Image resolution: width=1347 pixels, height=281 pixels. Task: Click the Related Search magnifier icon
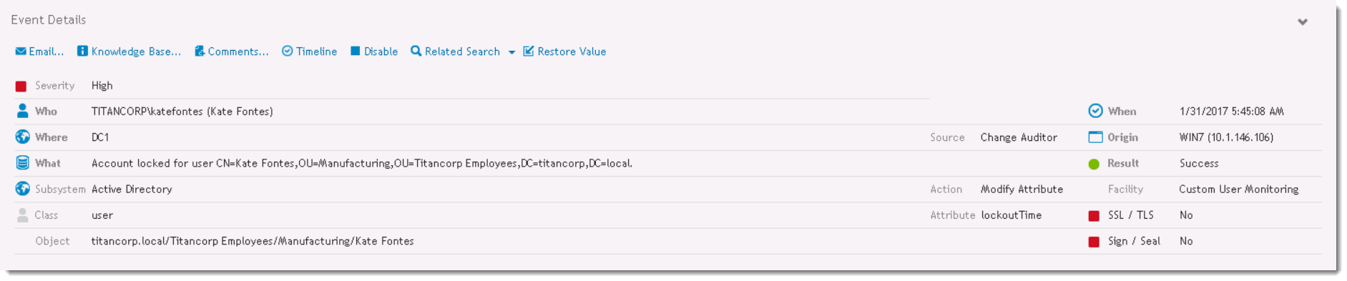coord(416,51)
